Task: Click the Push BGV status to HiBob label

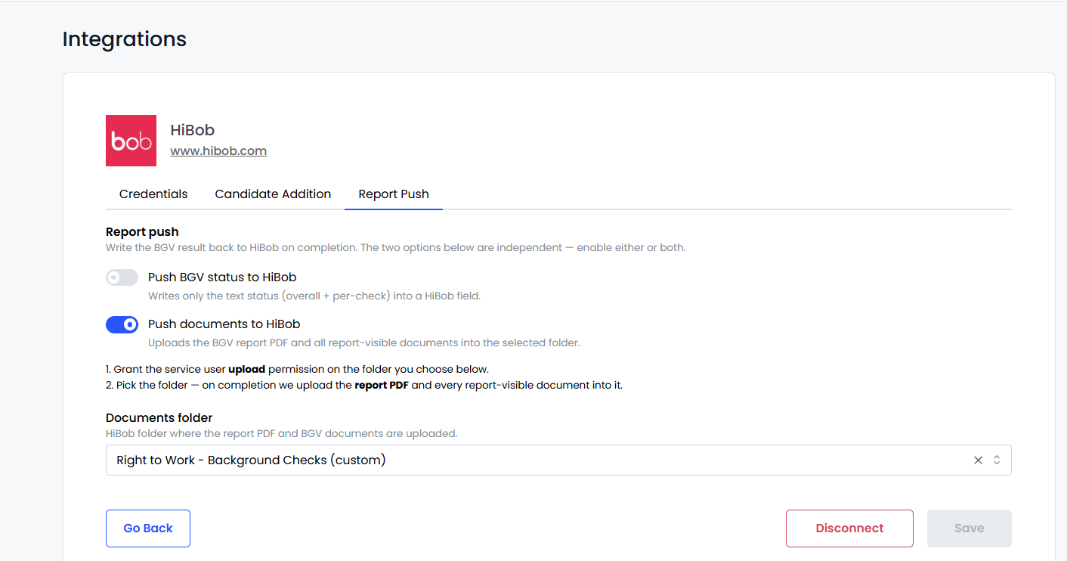Action: point(222,277)
